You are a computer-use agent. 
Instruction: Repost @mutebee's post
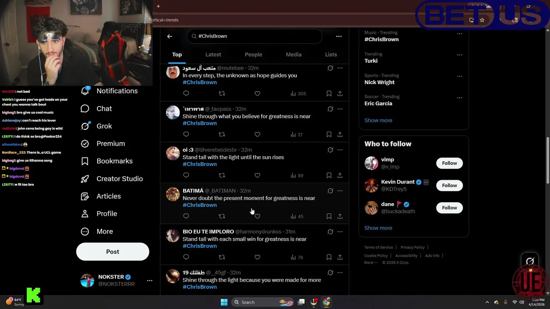pyautogui.click(x=222, y=94)
